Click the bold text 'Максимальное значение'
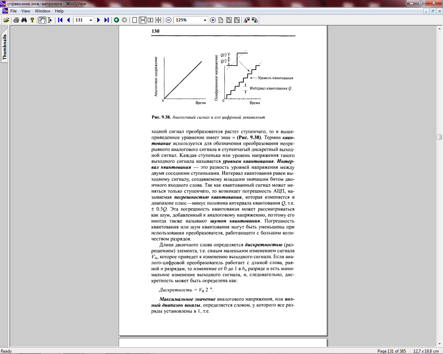 (x=187, y=299)
